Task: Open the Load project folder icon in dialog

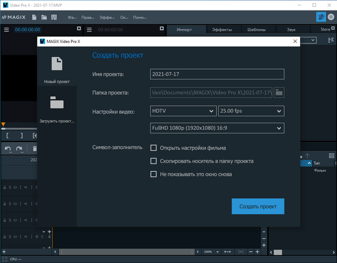Action: point(56,102)
